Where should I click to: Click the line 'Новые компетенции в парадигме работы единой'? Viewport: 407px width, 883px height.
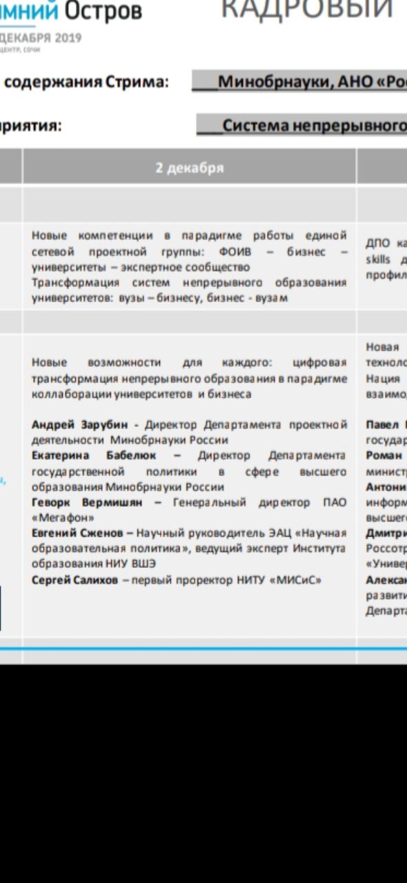coord(189,236)
